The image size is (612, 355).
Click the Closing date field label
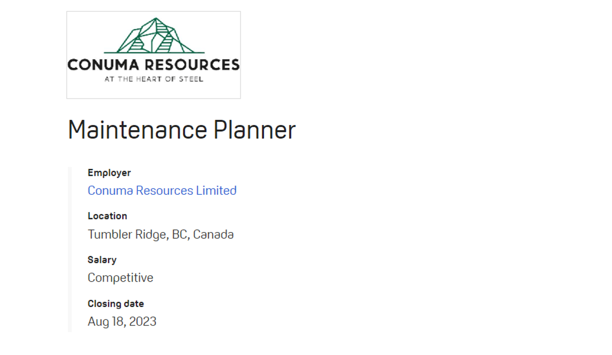point(115,304)
